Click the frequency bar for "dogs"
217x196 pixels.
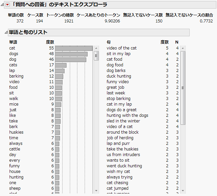point(71,54)
